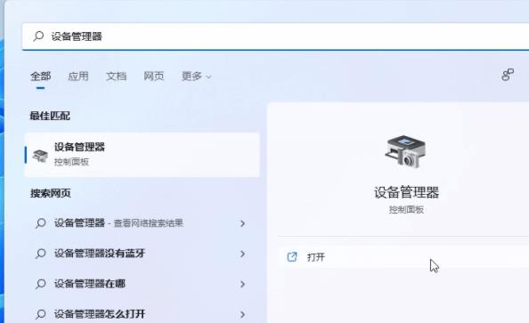Expand the 更多 dropdown
Image resolution: width=529 pixels, height=323 pixels.
[x=196, y=77]
